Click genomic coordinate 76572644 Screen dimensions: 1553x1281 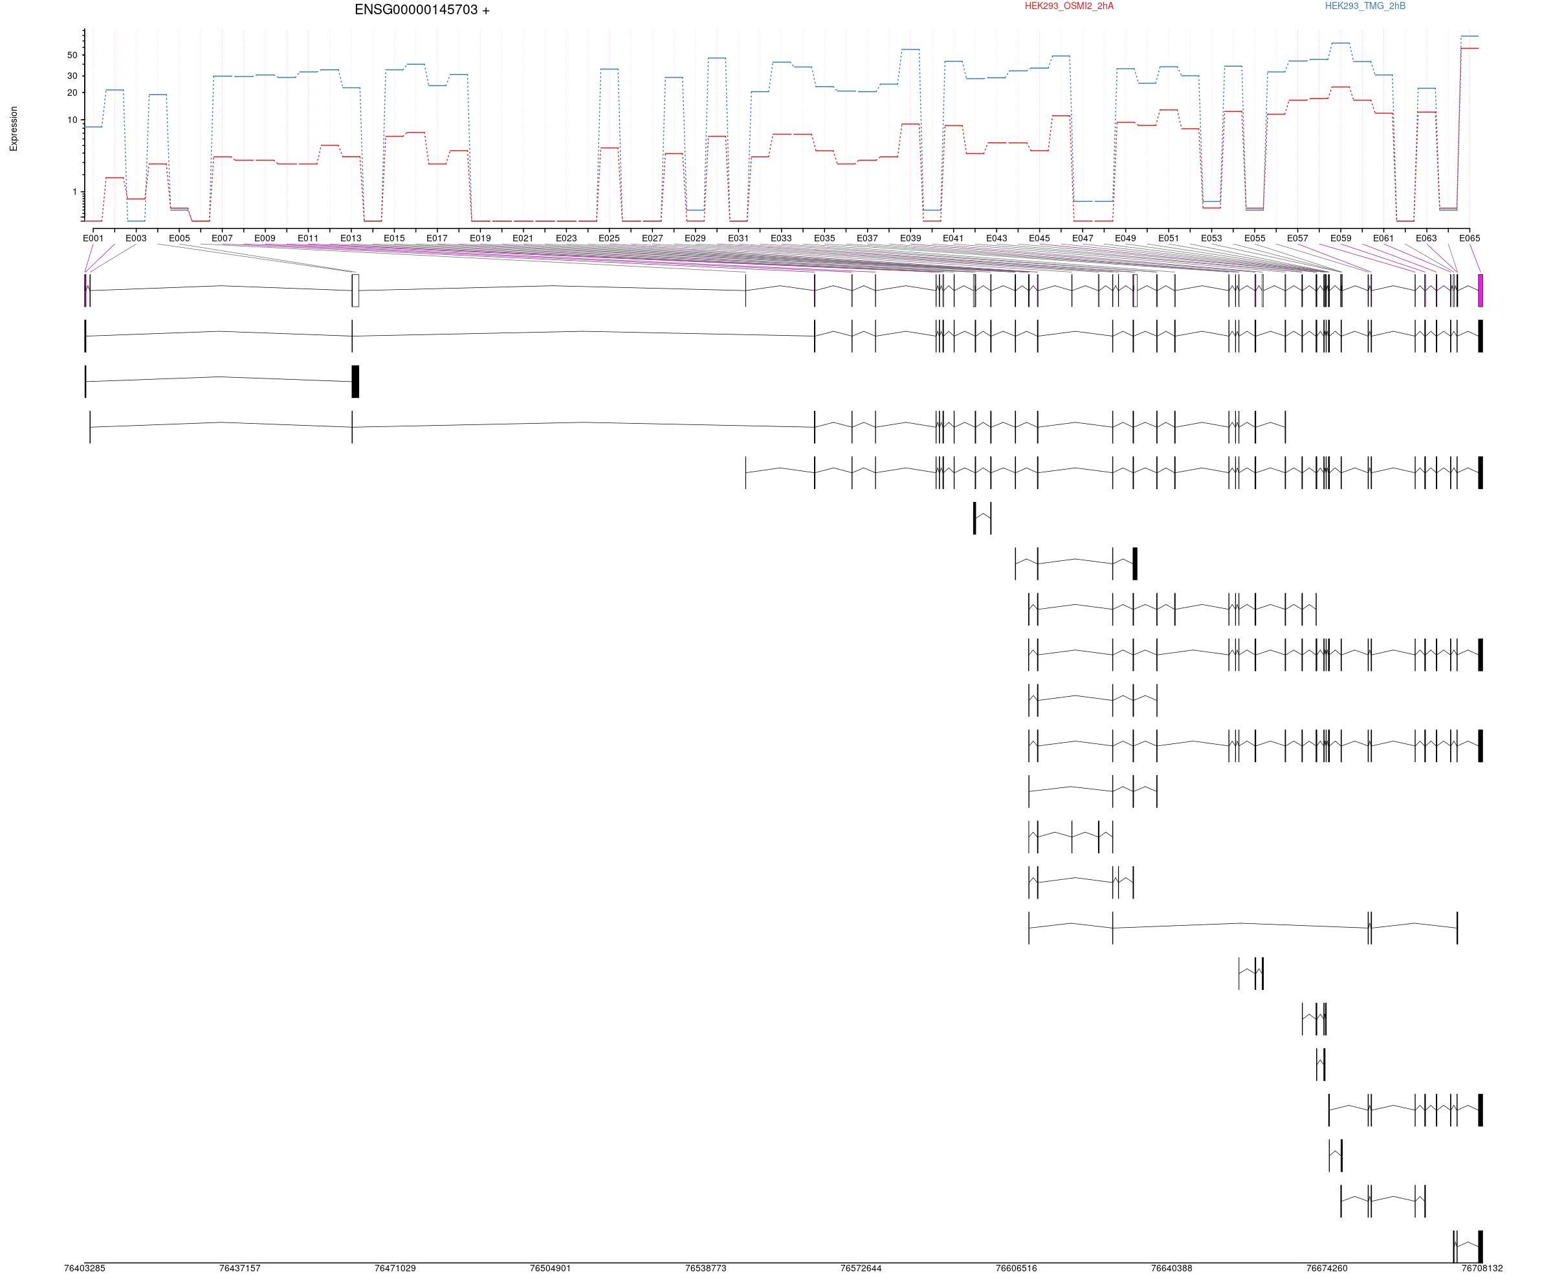pos(861,1269)
